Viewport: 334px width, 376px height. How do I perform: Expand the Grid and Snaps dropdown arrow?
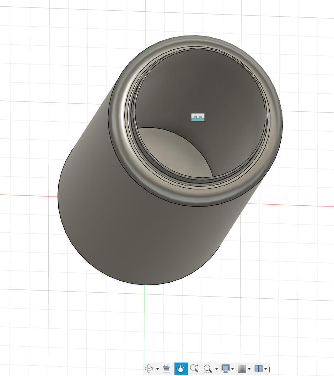[249, 369]
